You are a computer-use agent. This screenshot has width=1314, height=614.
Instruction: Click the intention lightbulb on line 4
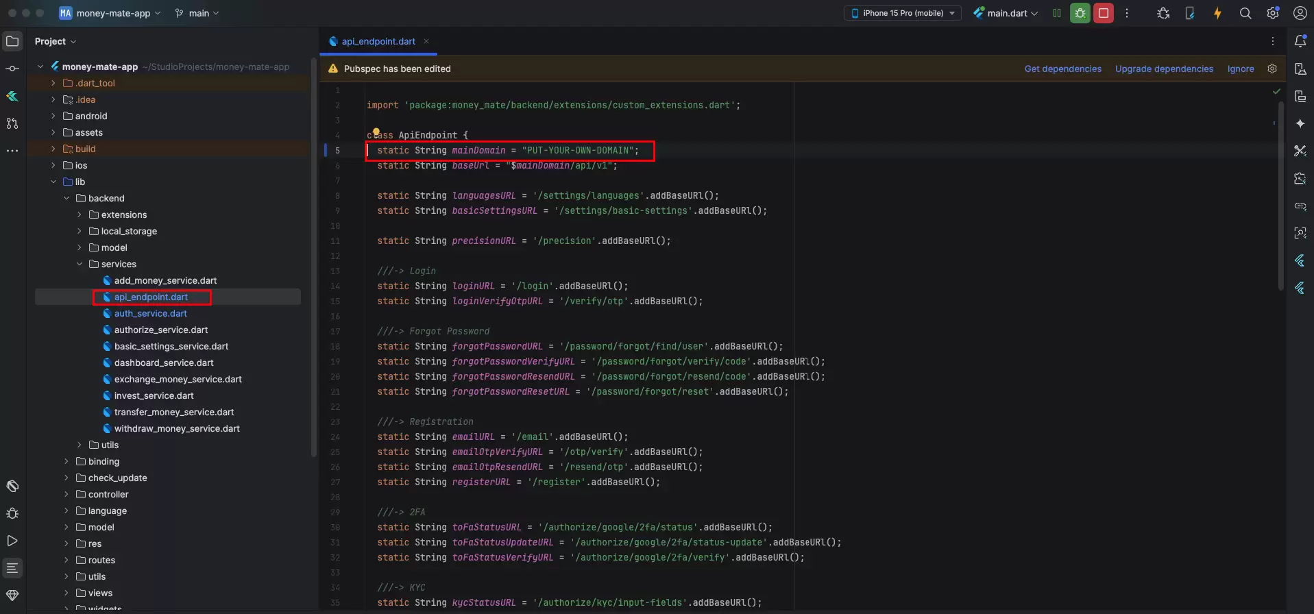coord(376,132)
